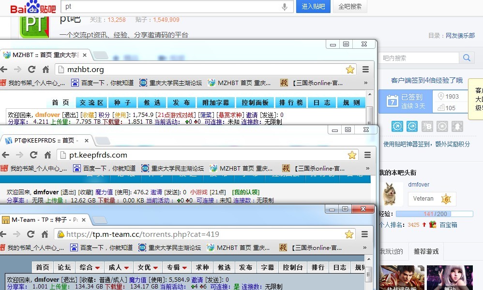Open the 网友俱乐部 directory link

[x=460, y=35]
